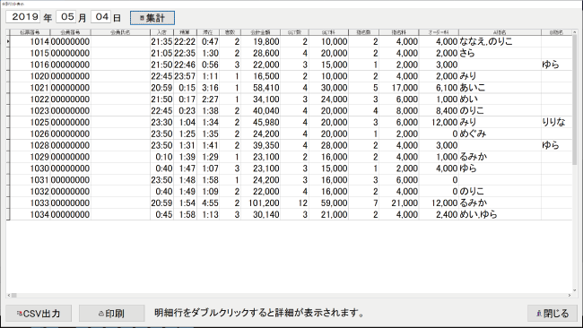The height and width of the screenshot is (328, 583).
Task: Click the name cell さら
Action: 500,53
